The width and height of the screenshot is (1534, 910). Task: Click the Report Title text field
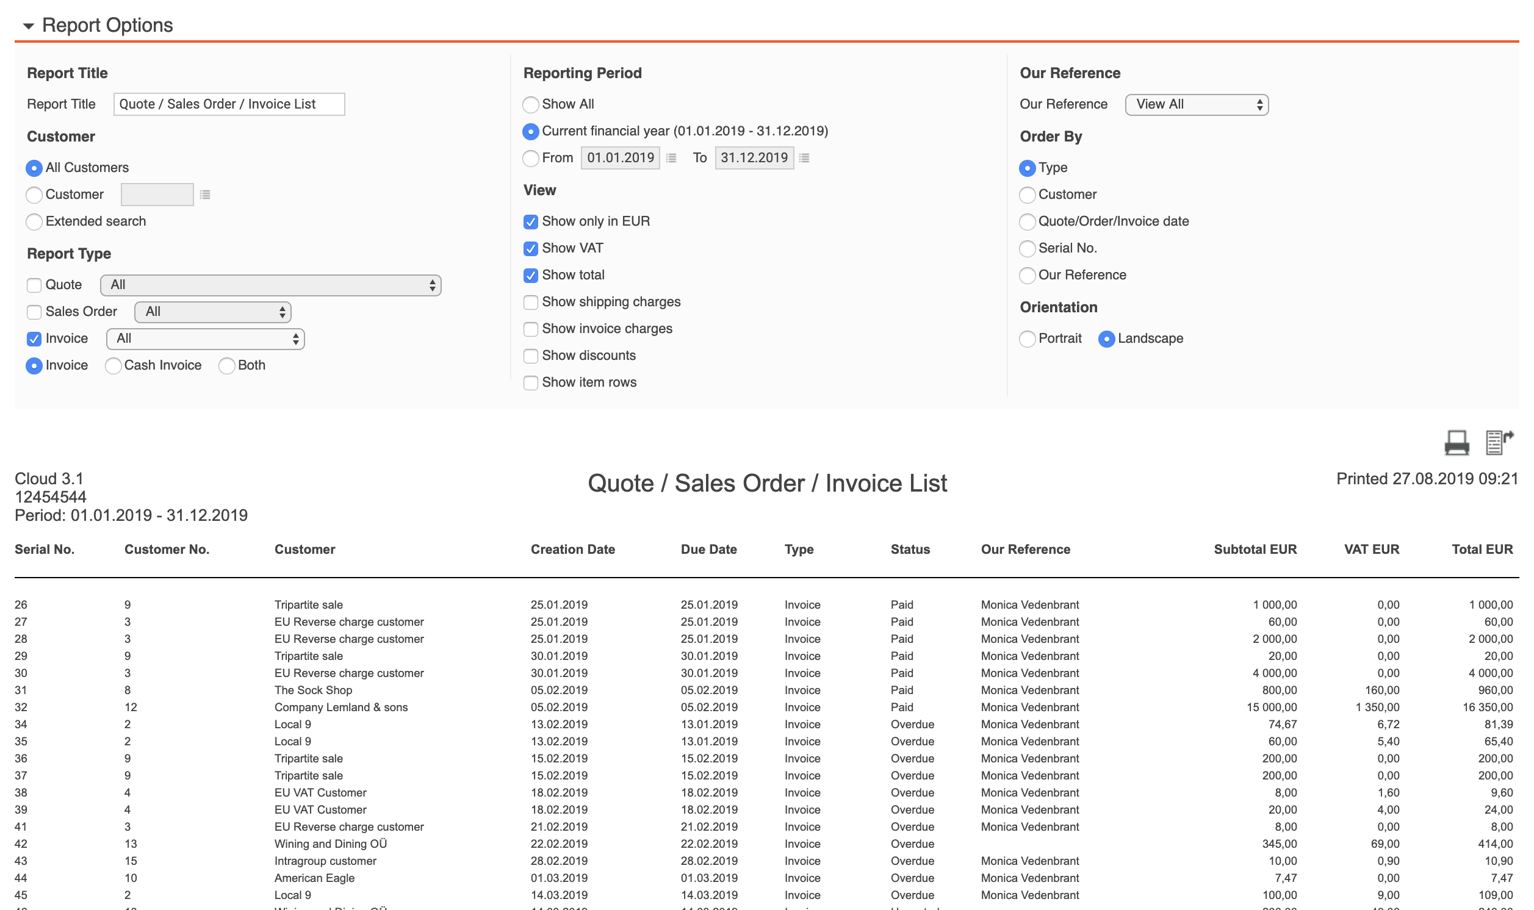click(229, 104)
